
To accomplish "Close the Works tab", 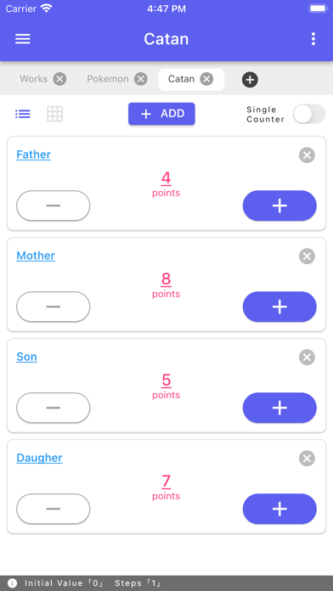I will pyautogui.click(x=59, y=79).
